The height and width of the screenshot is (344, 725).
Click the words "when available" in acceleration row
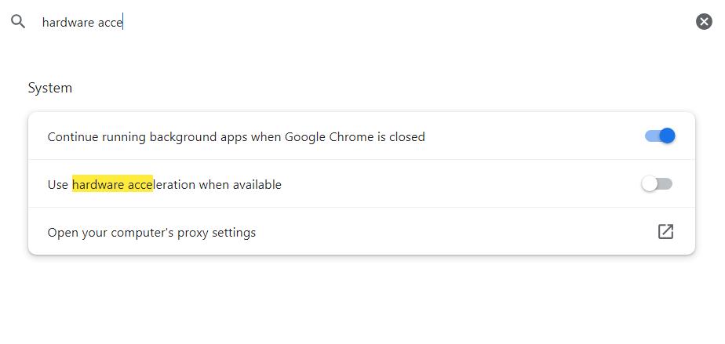coord(240,185)
